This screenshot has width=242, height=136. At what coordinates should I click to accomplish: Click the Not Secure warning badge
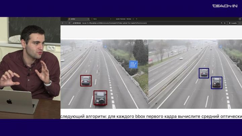click(x=77, y=23)
